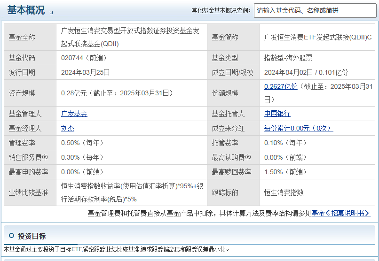Open the 每份累计0.00元（0次） dividend link
Image resolution: width=379 pixels, height=261 pixels.
(299, 128)
